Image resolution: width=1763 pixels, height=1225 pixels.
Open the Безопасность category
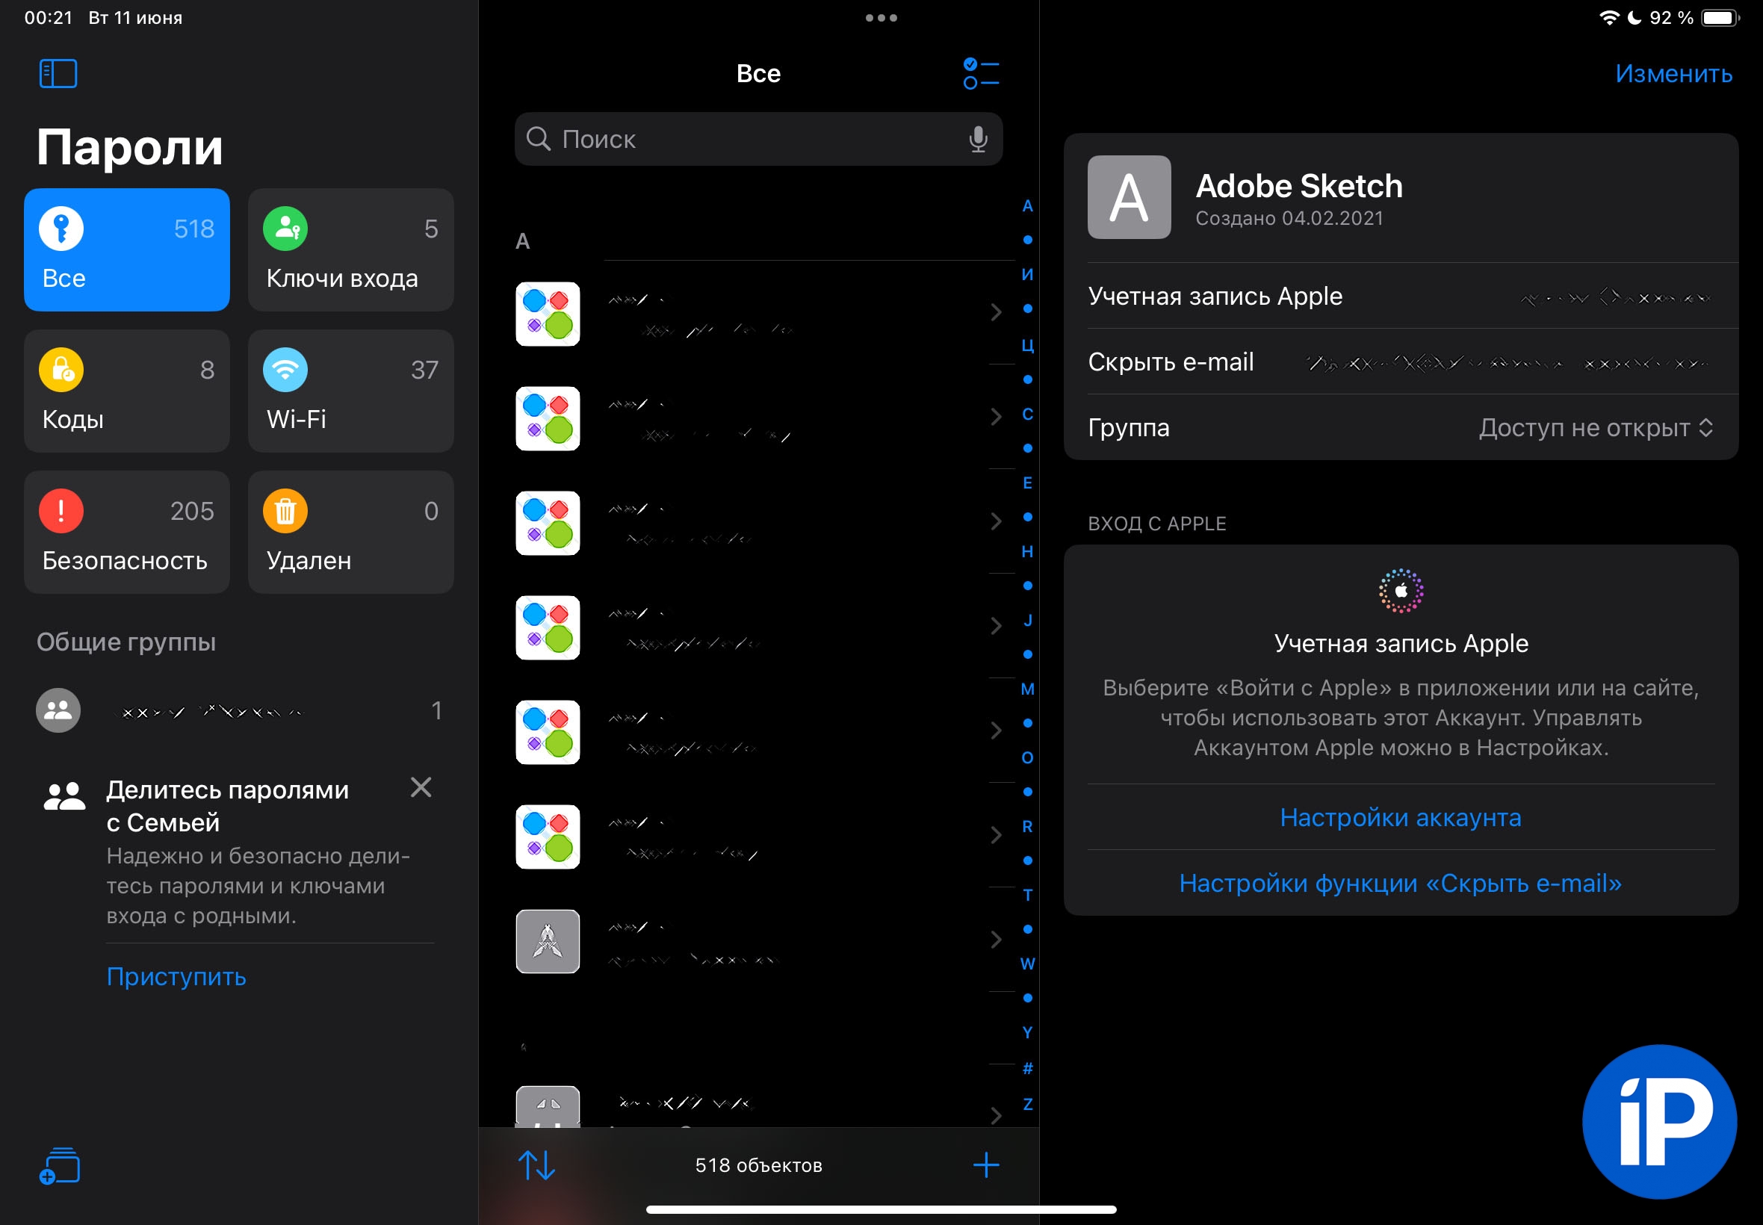coord(127,532)
